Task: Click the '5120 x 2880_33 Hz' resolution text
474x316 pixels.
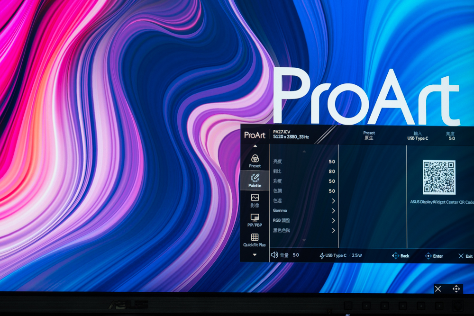Action: (291, 137)
